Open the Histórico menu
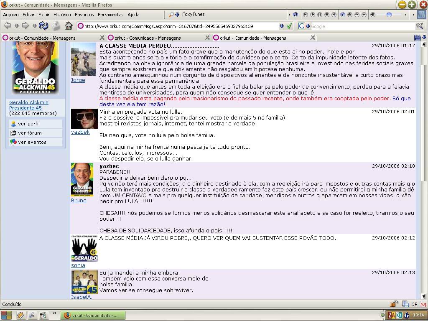The width and height of the screenshot is (428, 321). [x=62, y=15]
